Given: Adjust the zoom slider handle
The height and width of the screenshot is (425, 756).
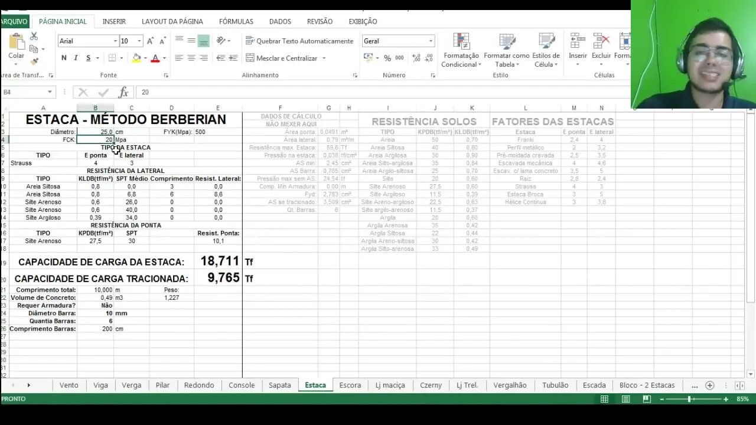Looking at the screenshot, I should click(x=689, y=400).
